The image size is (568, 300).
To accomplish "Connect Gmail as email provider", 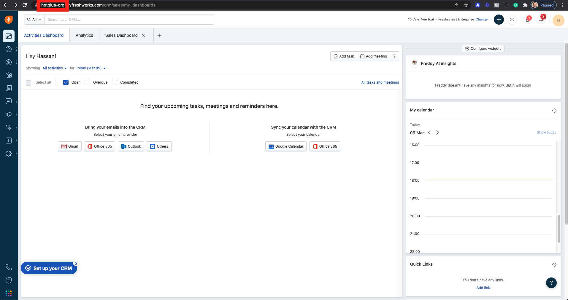I will [x=70, y=146].
